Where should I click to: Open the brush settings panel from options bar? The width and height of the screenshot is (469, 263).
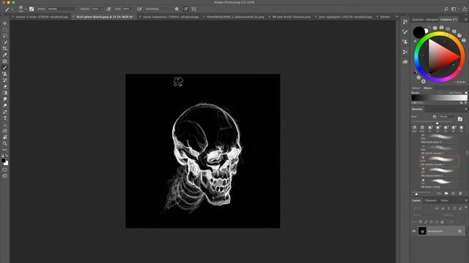[32, 9]
